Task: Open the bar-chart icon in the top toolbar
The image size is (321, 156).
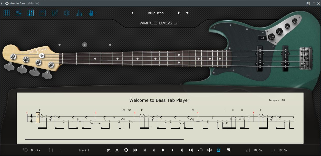Action: pos(79,13)
